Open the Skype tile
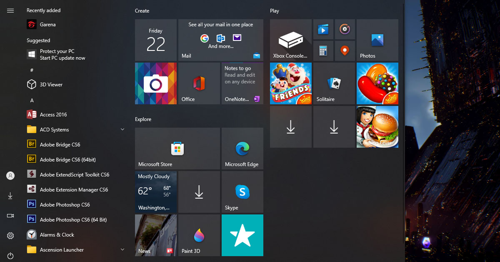 [x=242, y=192]
